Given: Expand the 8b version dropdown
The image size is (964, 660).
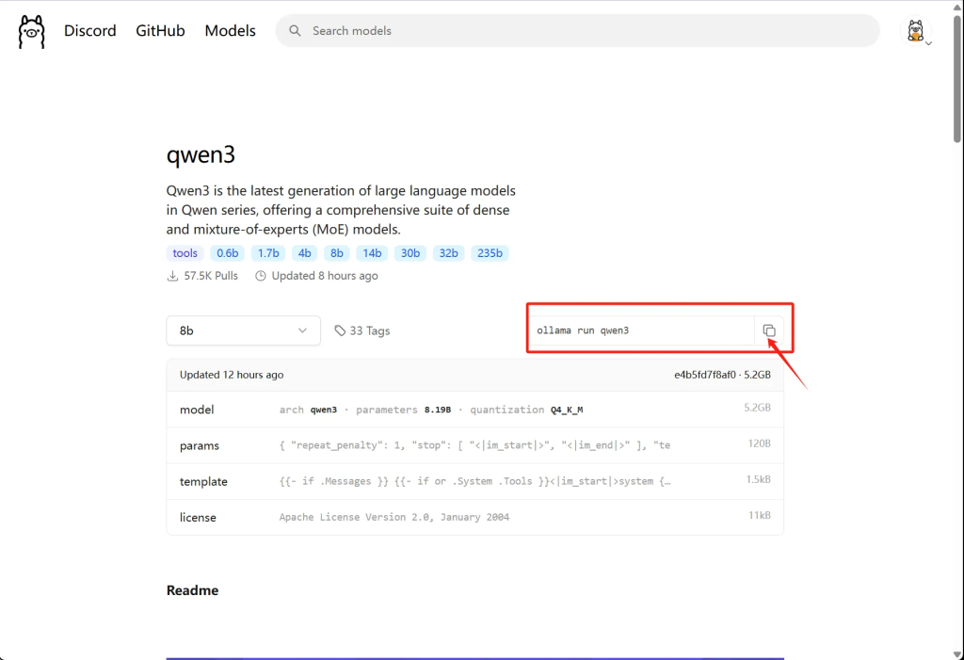Looking at the screenshot, I should pyautogui.click(x=244, y=330).
